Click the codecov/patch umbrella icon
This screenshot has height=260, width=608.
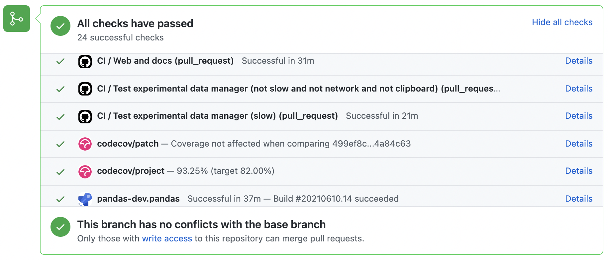coord(85,144)
